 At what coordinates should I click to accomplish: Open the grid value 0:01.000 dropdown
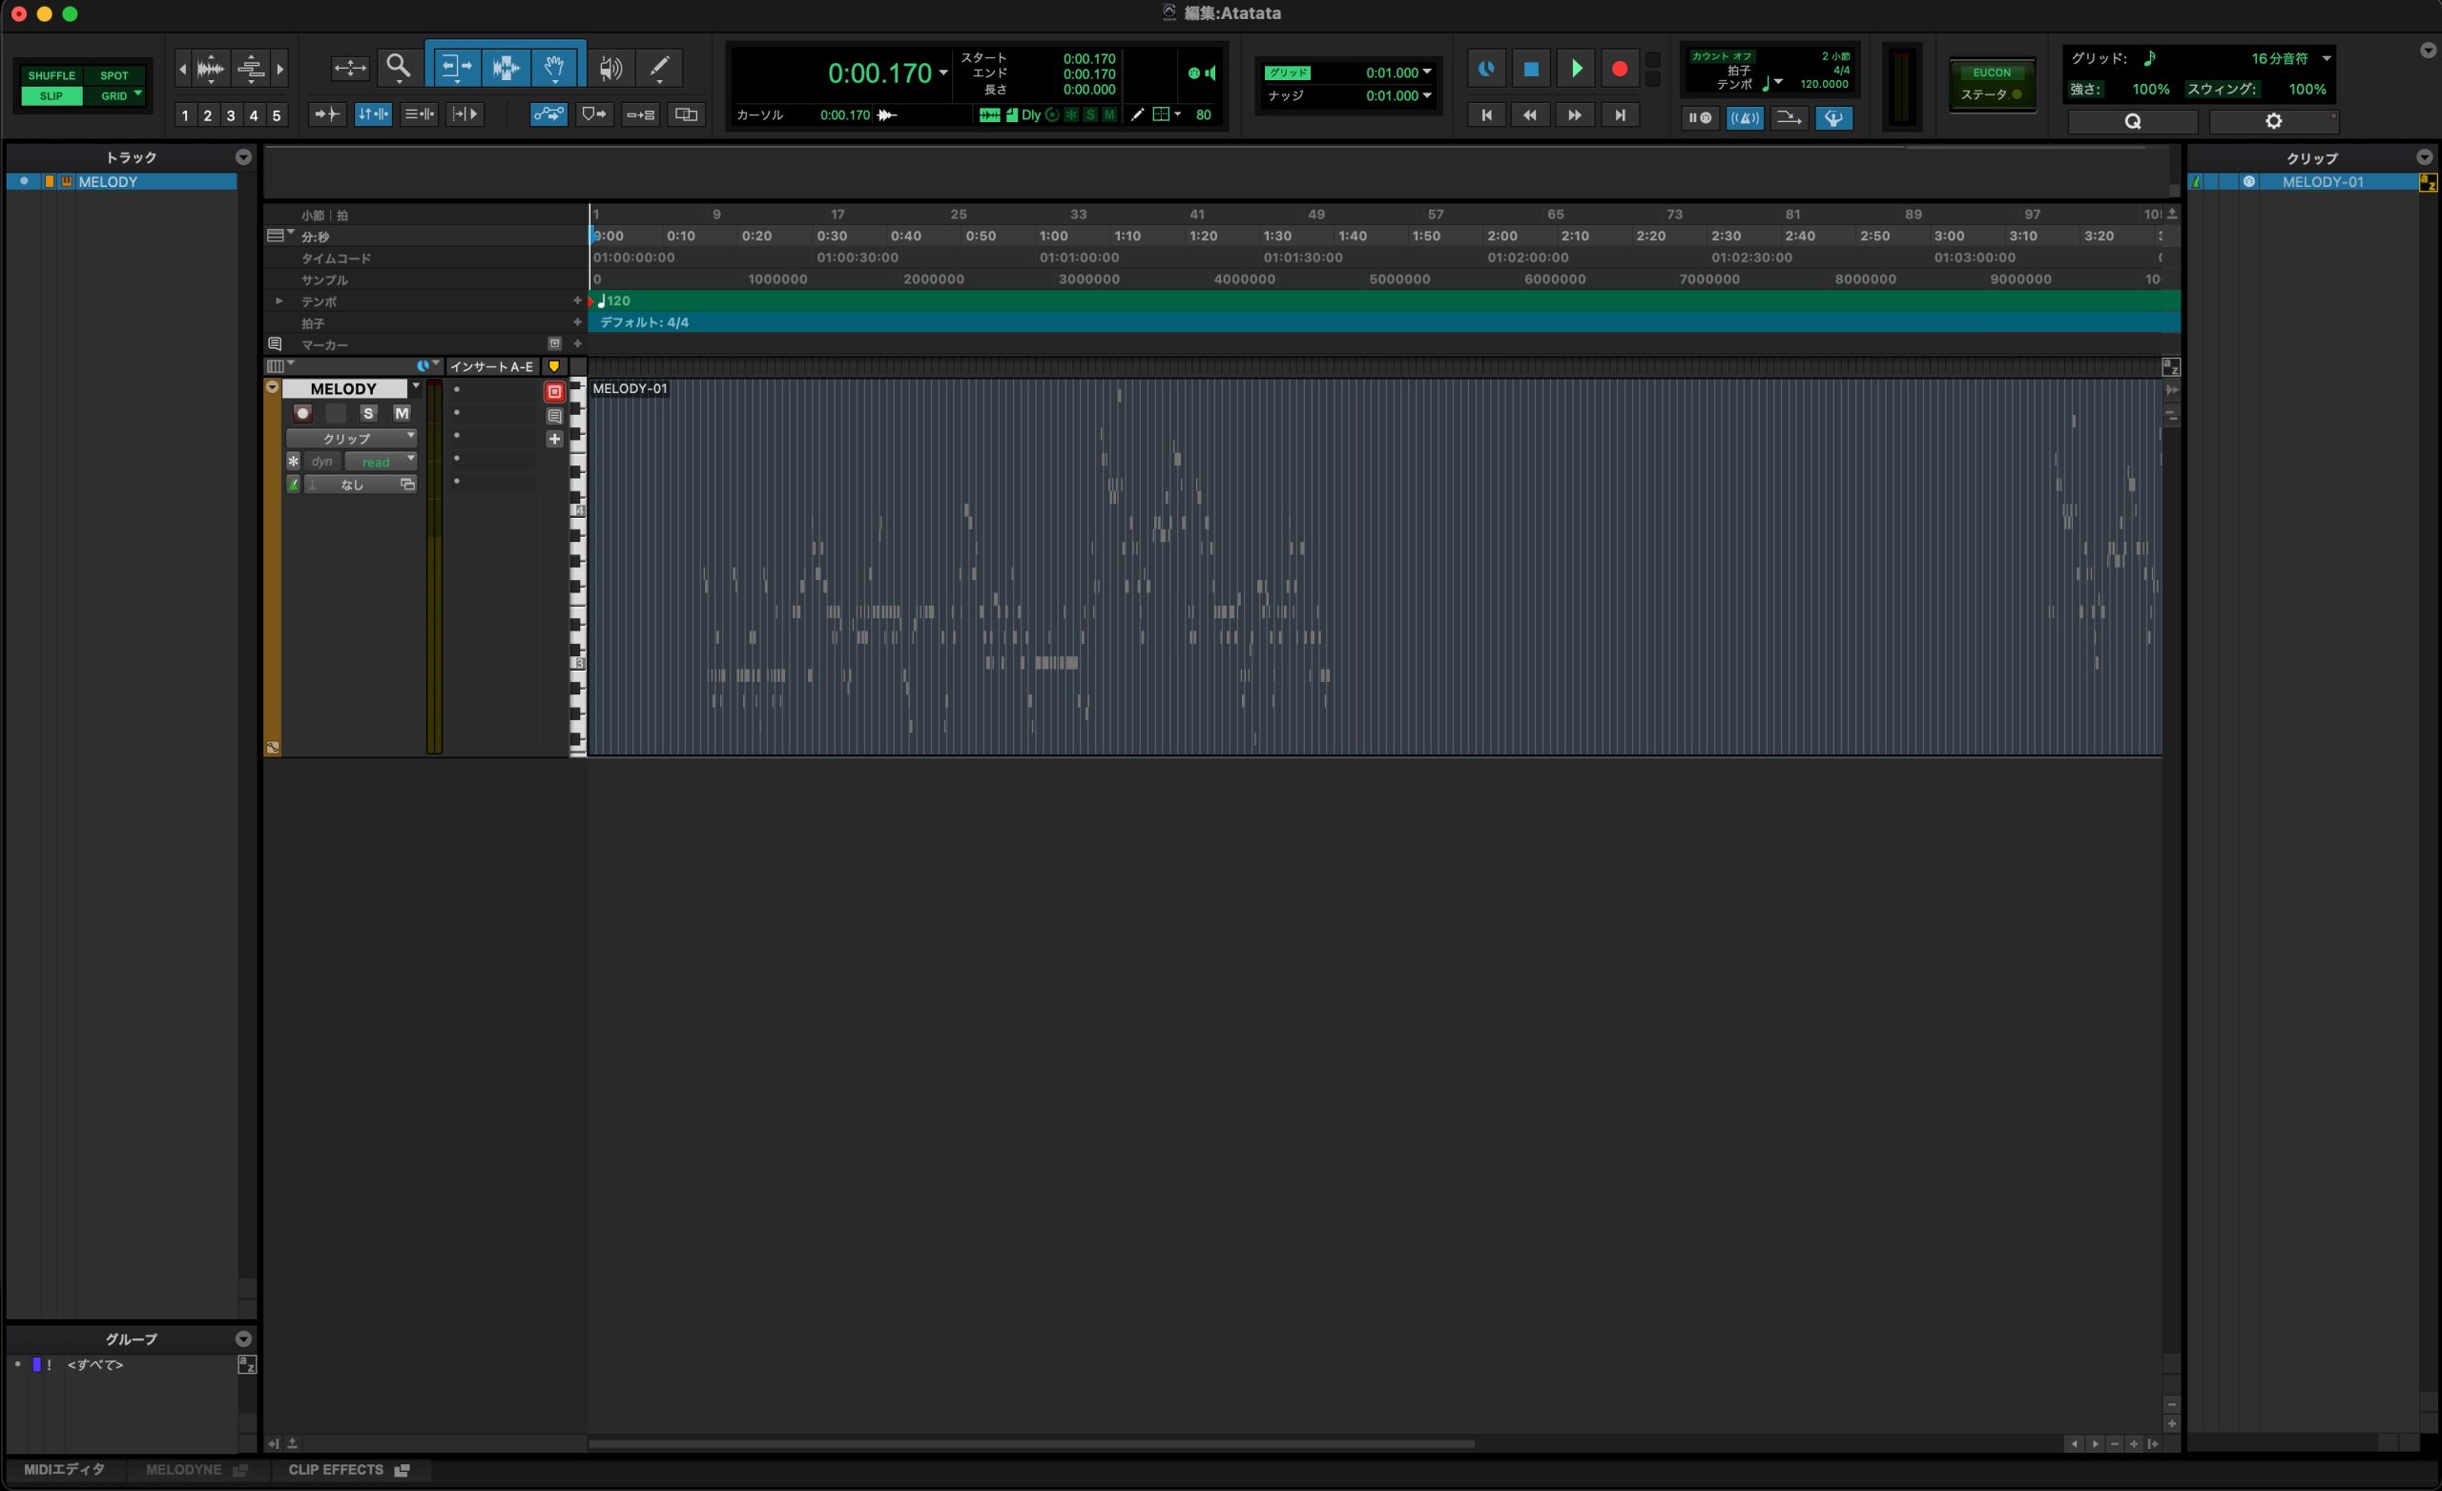(x=1427, y=72)
